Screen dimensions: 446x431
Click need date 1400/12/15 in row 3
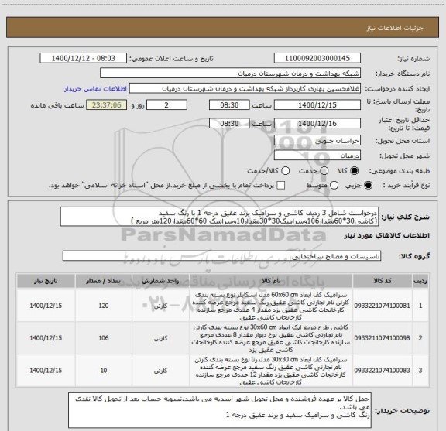[46, 371]
